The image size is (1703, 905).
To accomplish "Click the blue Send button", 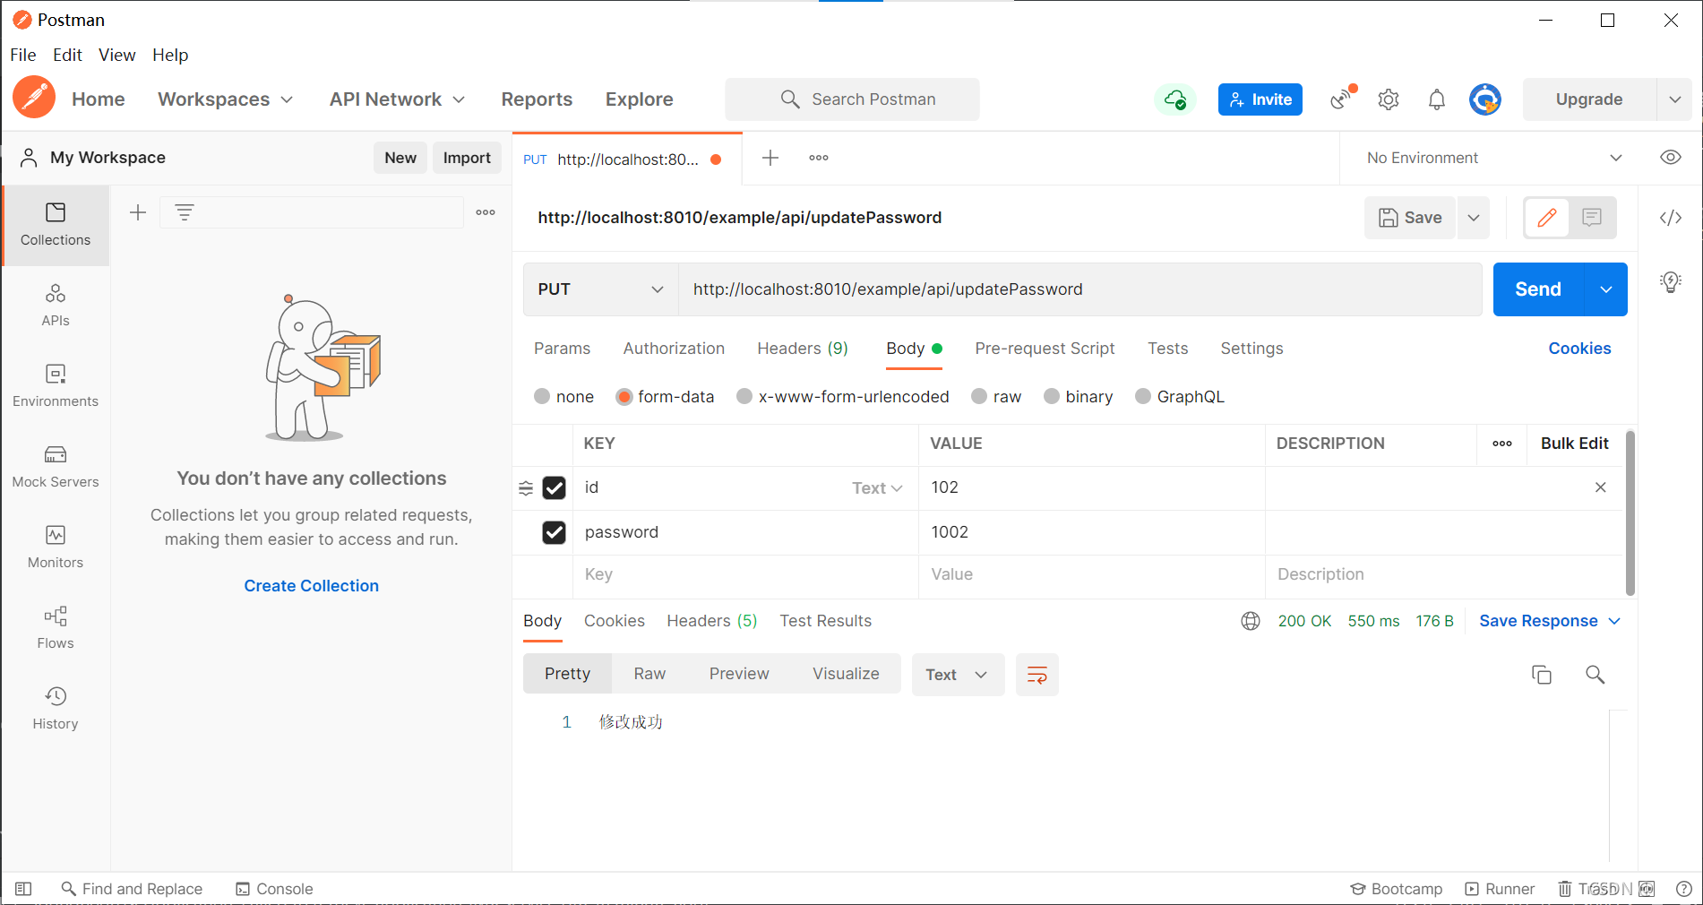I will pyautogui.click(x=1538, y=289).
